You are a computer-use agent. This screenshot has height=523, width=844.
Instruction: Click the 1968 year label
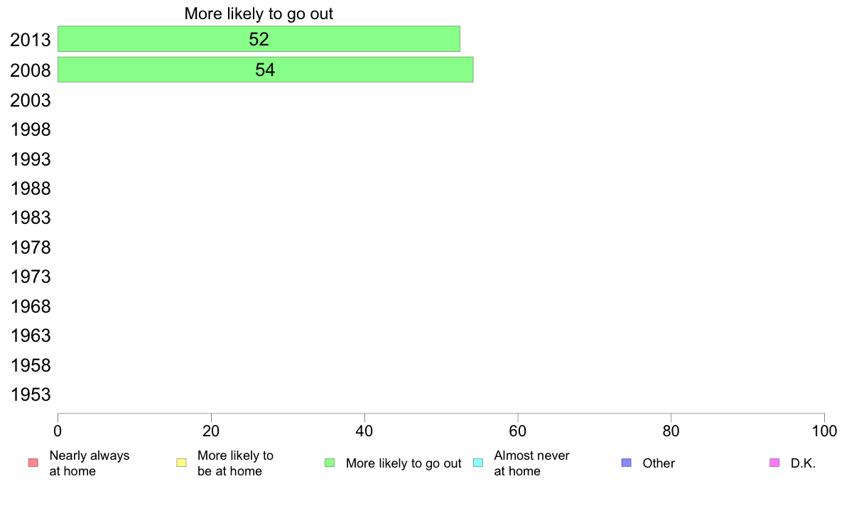click(x=31, y=306)
